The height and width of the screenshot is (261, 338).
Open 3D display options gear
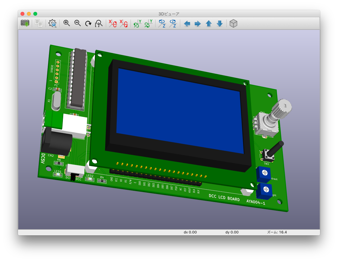click(x=52, y=23)
